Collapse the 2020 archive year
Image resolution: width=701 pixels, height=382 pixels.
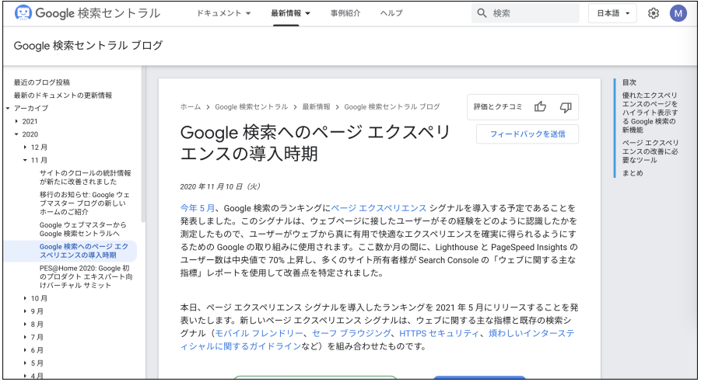click(x=16, y=134)
